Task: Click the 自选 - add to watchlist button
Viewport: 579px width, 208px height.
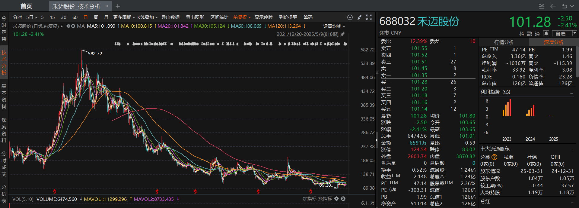Action: [x=562, y=34]
